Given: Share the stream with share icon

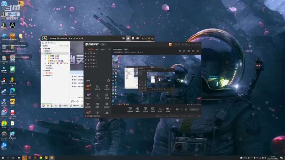Looking at the screenshot, I should point(198,51).
